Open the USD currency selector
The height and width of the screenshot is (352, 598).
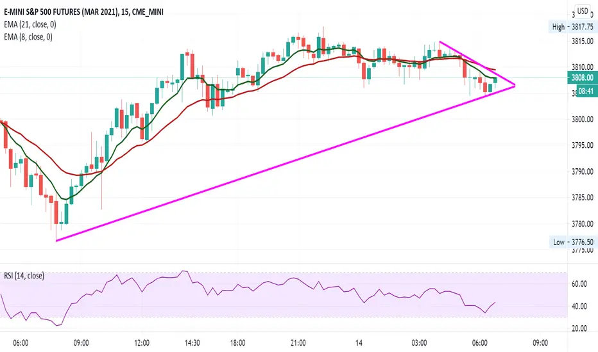583,11
